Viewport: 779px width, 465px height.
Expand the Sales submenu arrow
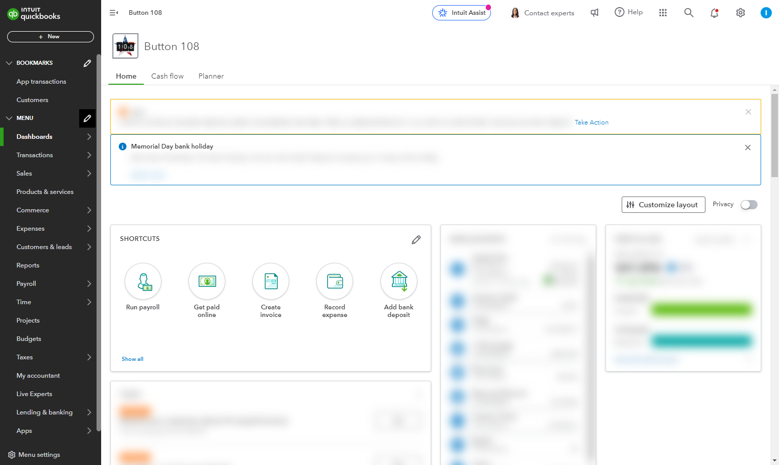[89, 174]
